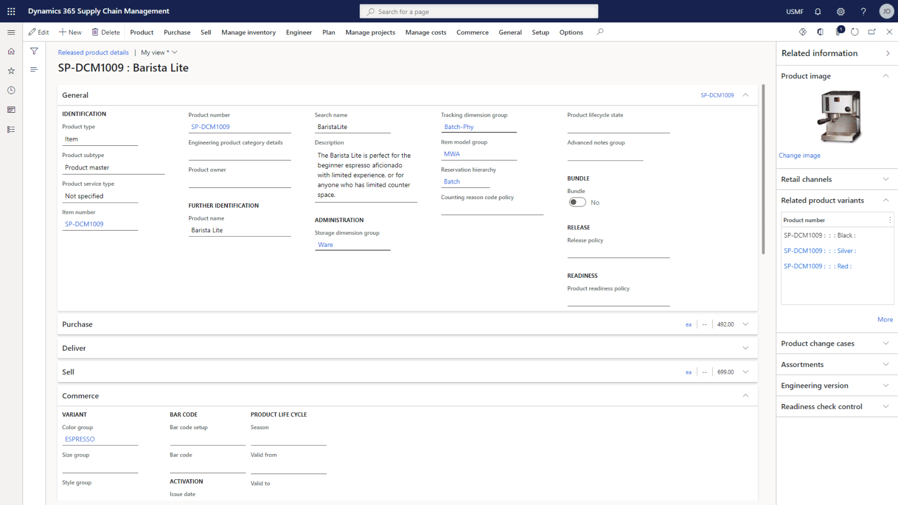Toggle the Bundle switch
Image resolution: width=898 pixels, height=505 pixels.
(x=577, y=203)
